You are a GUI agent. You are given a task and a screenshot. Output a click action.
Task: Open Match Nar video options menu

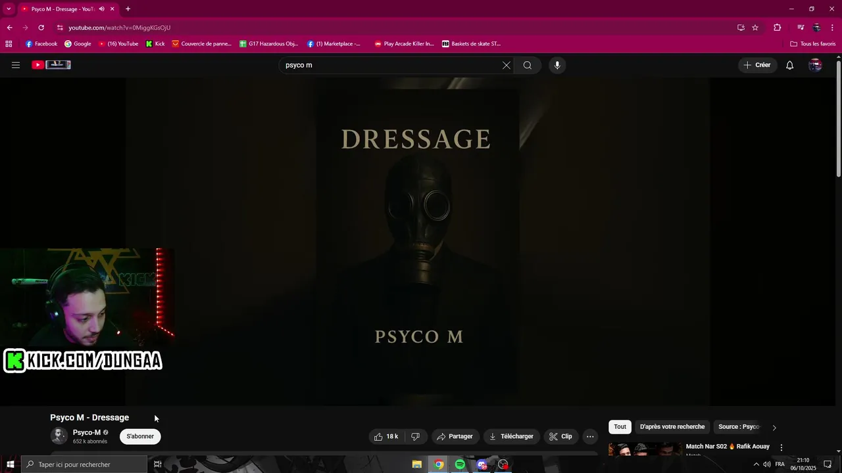[x=781, y=447]
